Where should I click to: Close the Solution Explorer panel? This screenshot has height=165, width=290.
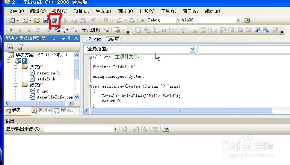tap(76, 38)
